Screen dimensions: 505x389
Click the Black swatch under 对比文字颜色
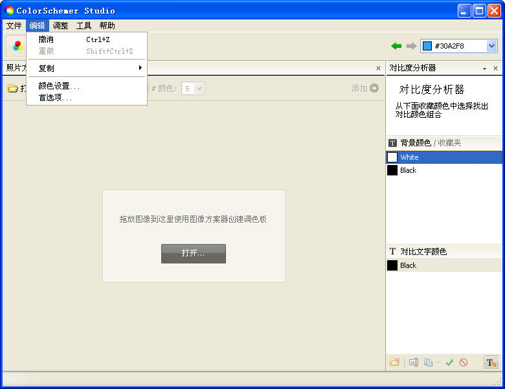pos(392,265)
